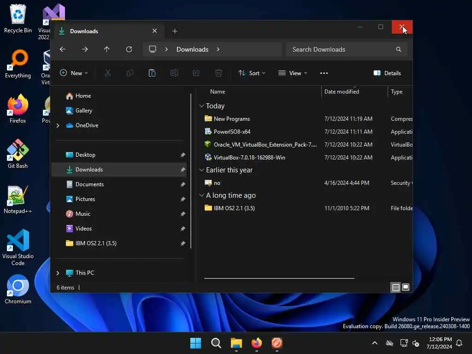Viewport: 472px width, 354px height.
Task: Unpin Music from quick access
Action: (x=183, y=214)
